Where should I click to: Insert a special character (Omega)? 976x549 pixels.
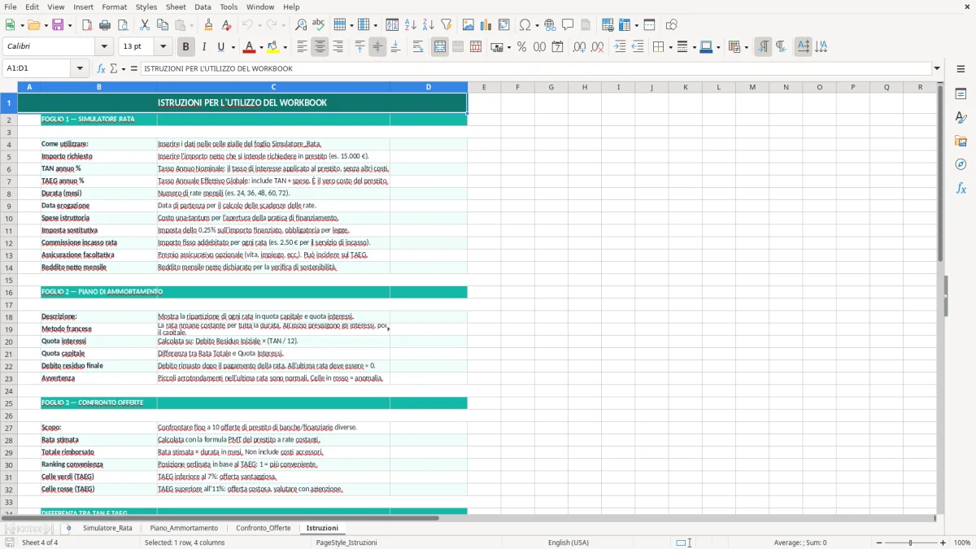pos(525,25)
